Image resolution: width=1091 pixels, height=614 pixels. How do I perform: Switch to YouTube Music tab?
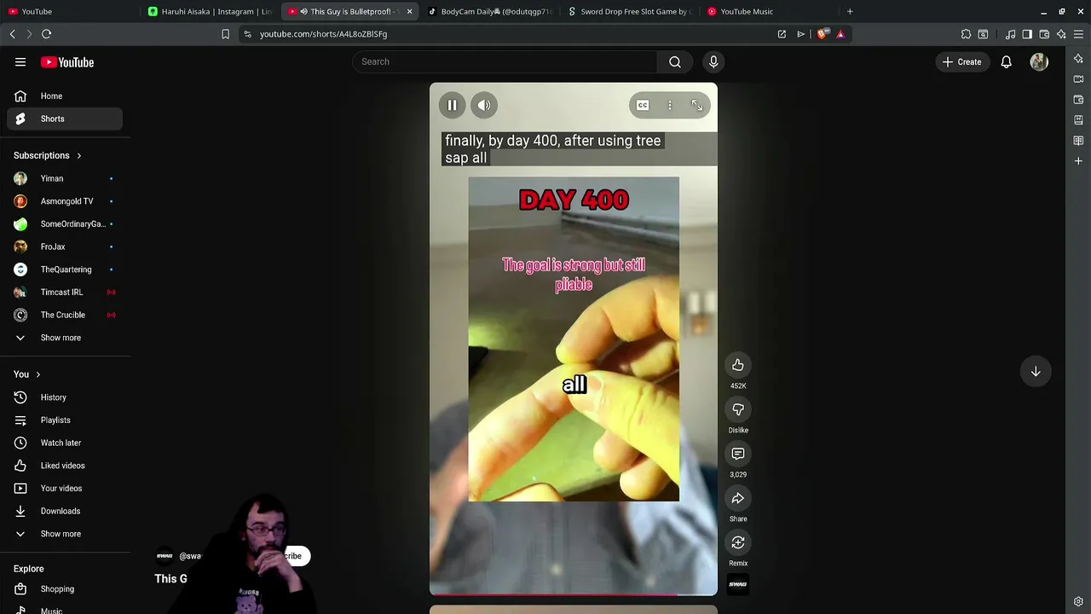[770, 11]
